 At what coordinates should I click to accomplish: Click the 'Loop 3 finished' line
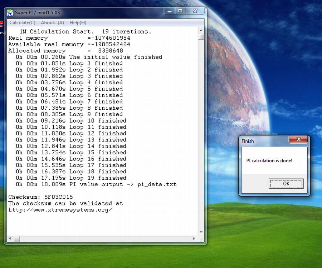[x=69, y=76]
